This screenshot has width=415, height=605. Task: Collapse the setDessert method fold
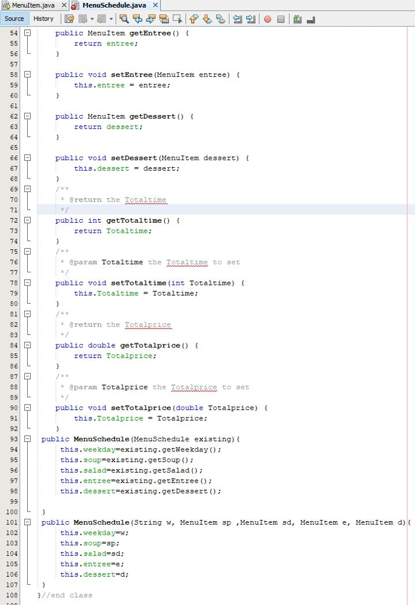(x=27, y=158)
